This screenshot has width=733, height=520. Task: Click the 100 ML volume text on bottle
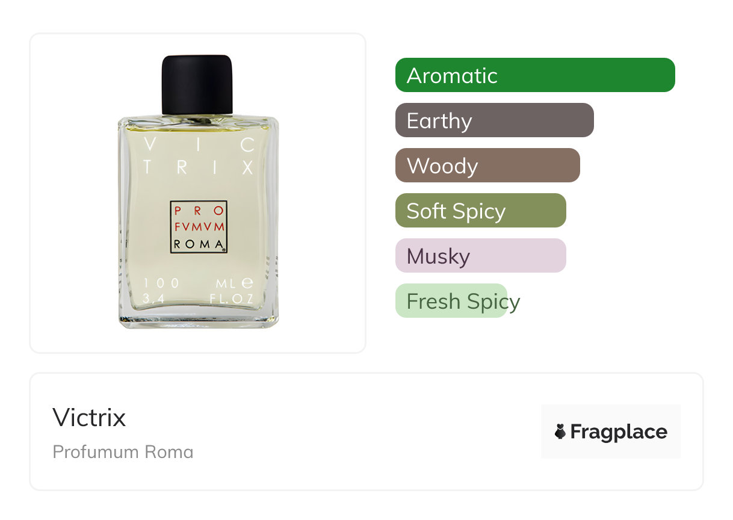coord(199,283)
